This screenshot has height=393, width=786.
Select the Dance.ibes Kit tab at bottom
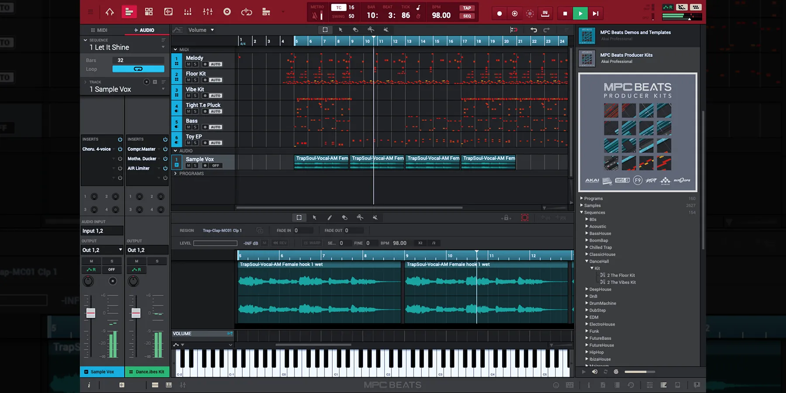click(x=146, y=372)
